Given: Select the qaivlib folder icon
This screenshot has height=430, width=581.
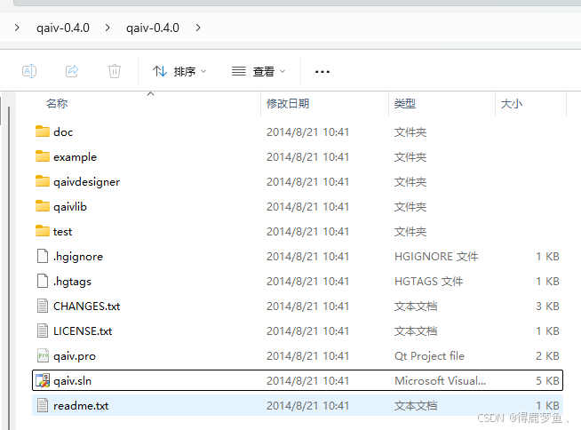Looking at the screenshot, I should (43, 206).
